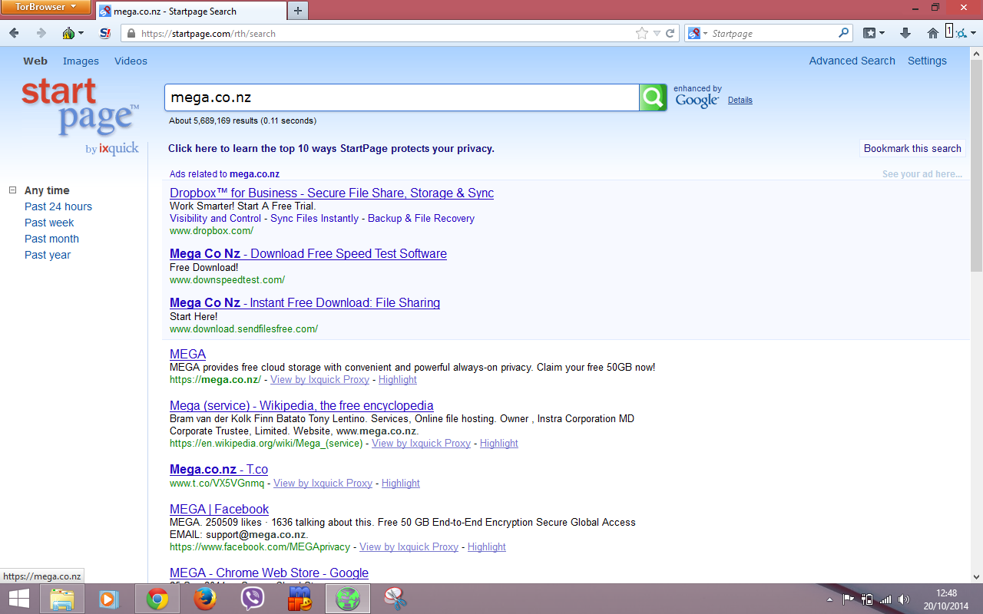Click the volume speaker tray icon
983x614 pixels.
pyautogui.click(x=904, y=599)
